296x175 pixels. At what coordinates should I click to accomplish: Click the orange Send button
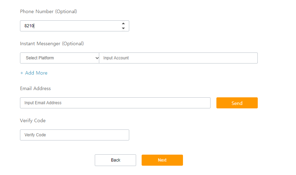point(237,103)
